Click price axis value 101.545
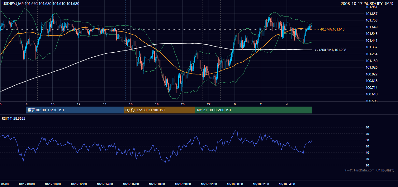 pyautogui.click(x=372, y=34)
